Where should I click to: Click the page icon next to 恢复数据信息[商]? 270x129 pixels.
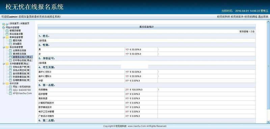pyautogui.click(x=10, y=77)
